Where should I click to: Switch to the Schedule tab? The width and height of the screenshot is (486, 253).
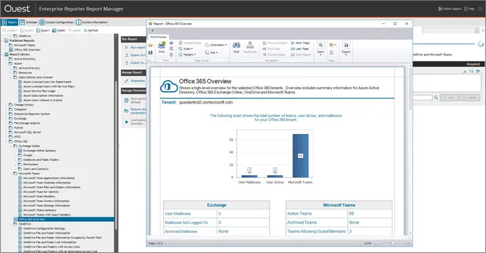click(28, 22)
